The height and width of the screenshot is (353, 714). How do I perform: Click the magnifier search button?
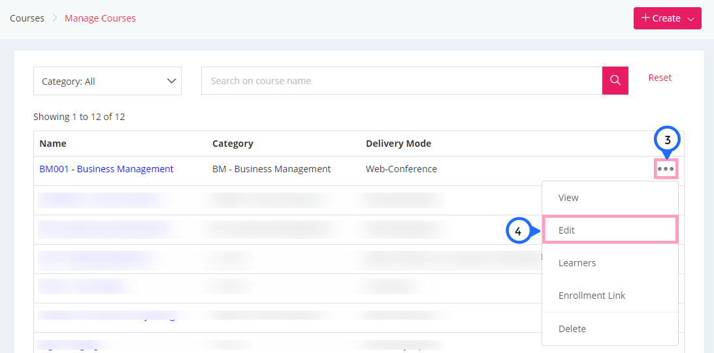(x=615, y=80)
